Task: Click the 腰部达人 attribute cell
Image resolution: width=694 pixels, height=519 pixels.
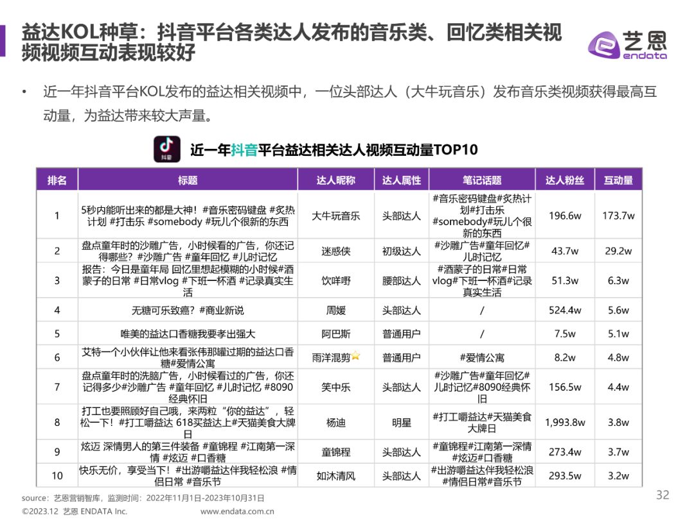Action: [x=402, y=280]
